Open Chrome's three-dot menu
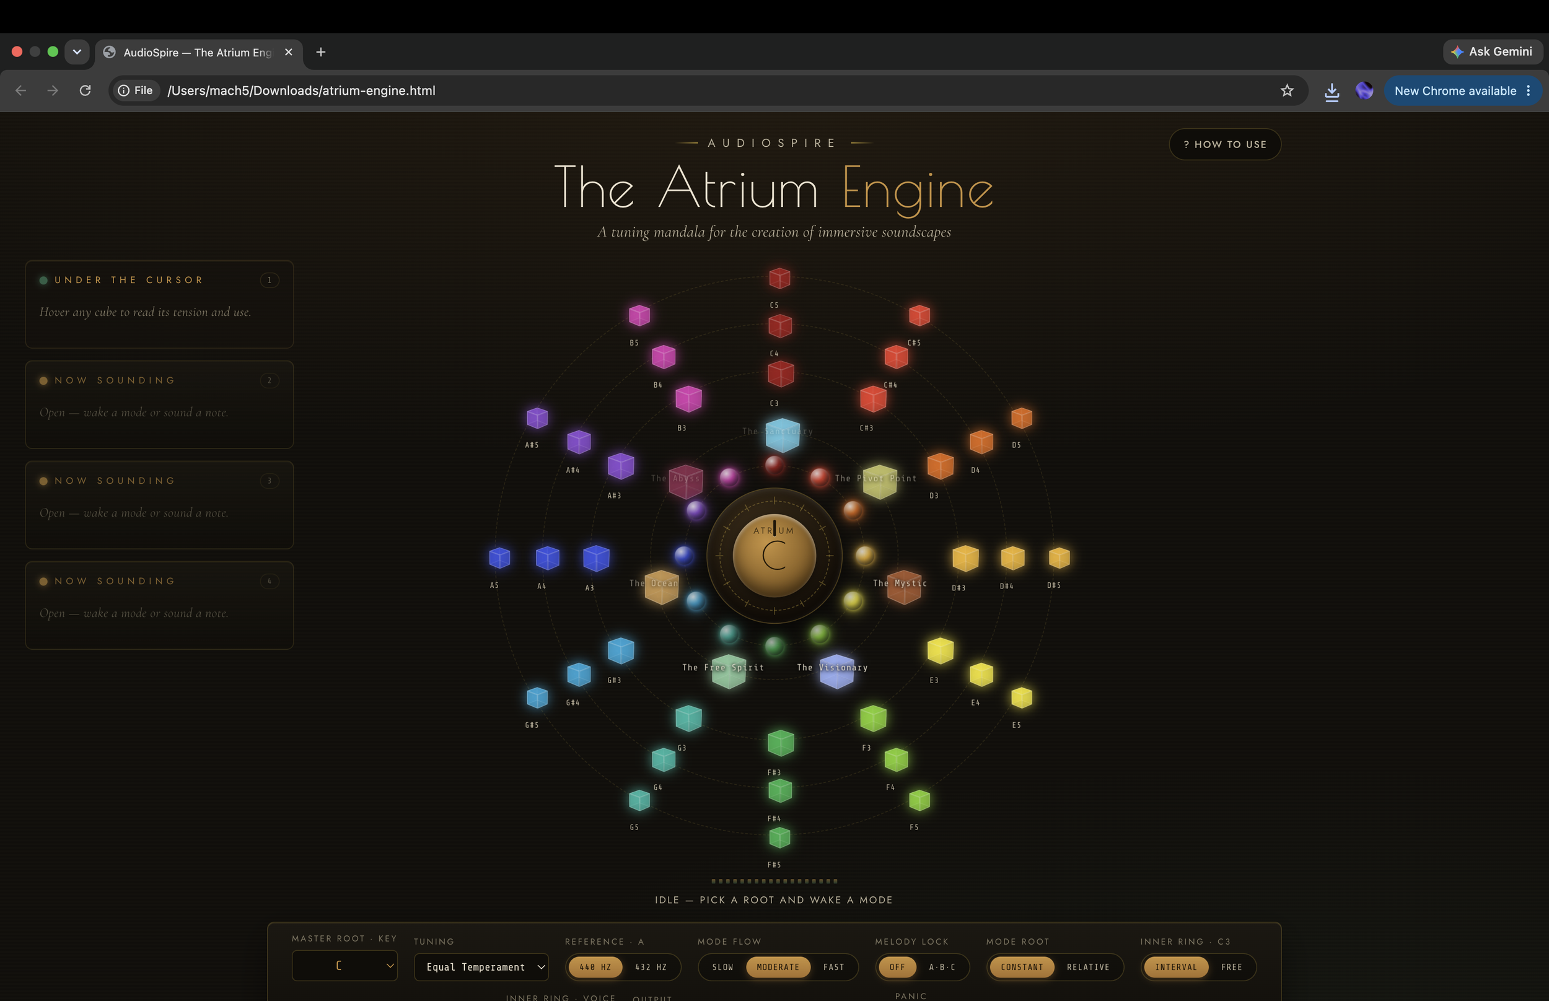The width and height of the screenshot is (1549, 1001). (1528, 90)
